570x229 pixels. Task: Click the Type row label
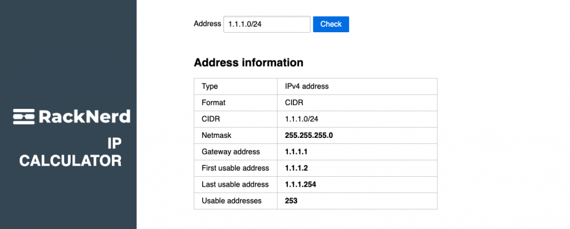click(x=210, y=86)
